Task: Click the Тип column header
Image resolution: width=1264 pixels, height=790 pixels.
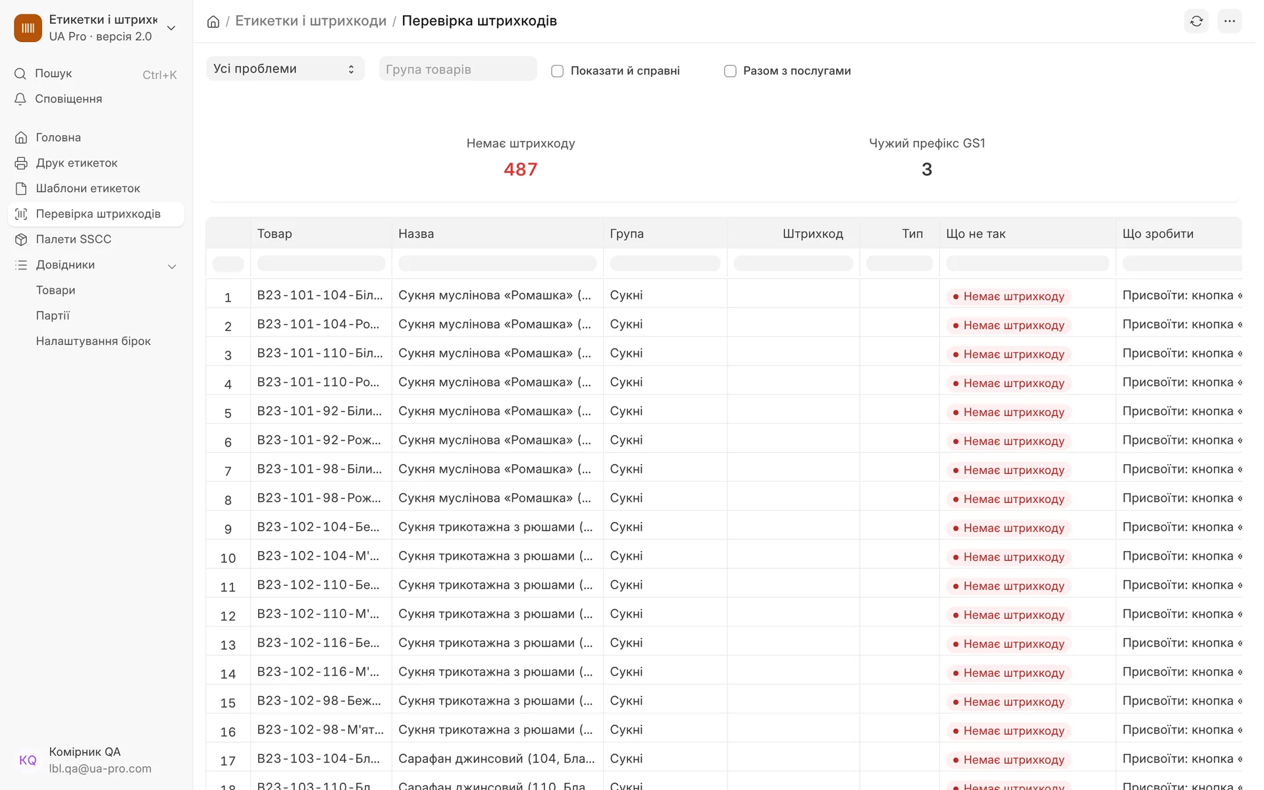Action: [912, 234]
